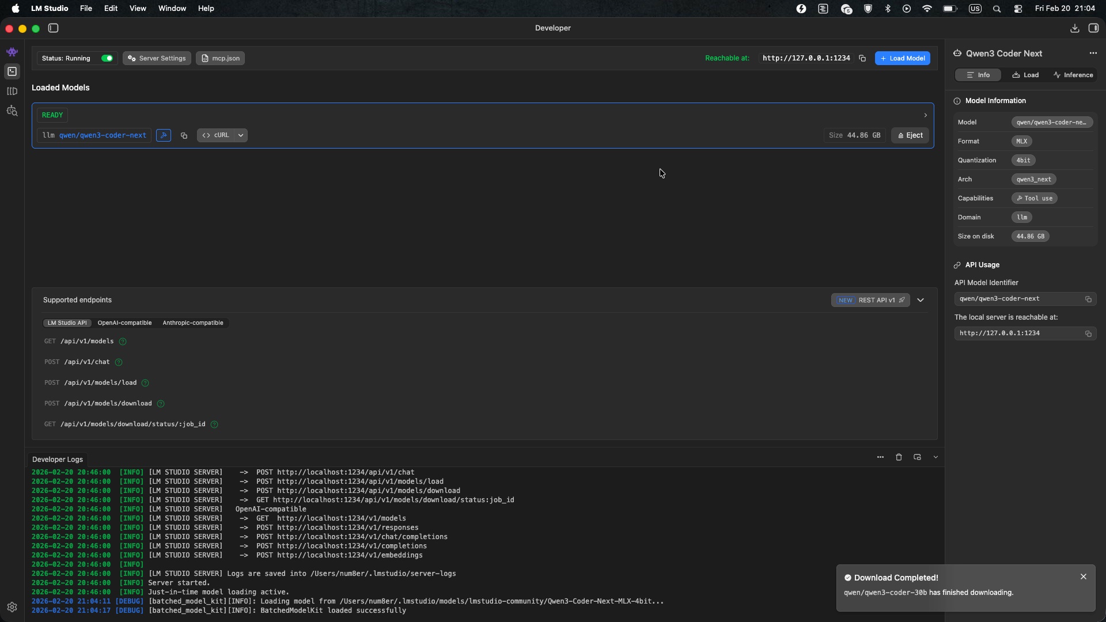Open Model search sidebar icon
This screenshot has width=1106, height=622.
[x=12, y=111]
